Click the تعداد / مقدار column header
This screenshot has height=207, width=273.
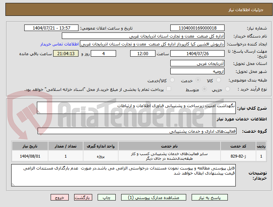pos(65,146)
